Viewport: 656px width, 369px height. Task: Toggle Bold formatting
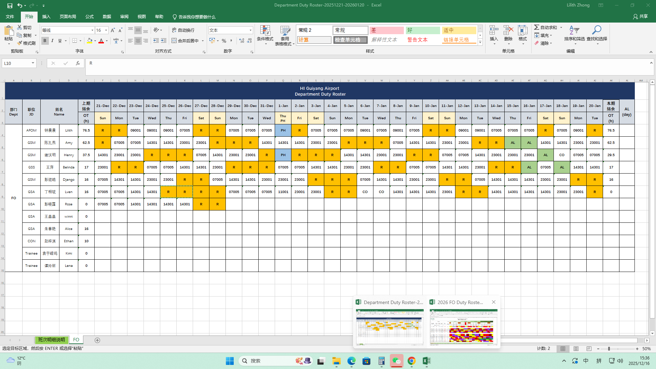click(x=45, y=41)
